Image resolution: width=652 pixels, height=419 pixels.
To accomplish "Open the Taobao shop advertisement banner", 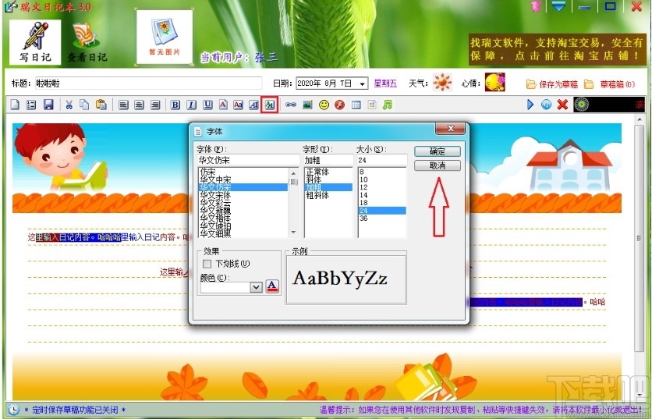I will tap(557, 49).
